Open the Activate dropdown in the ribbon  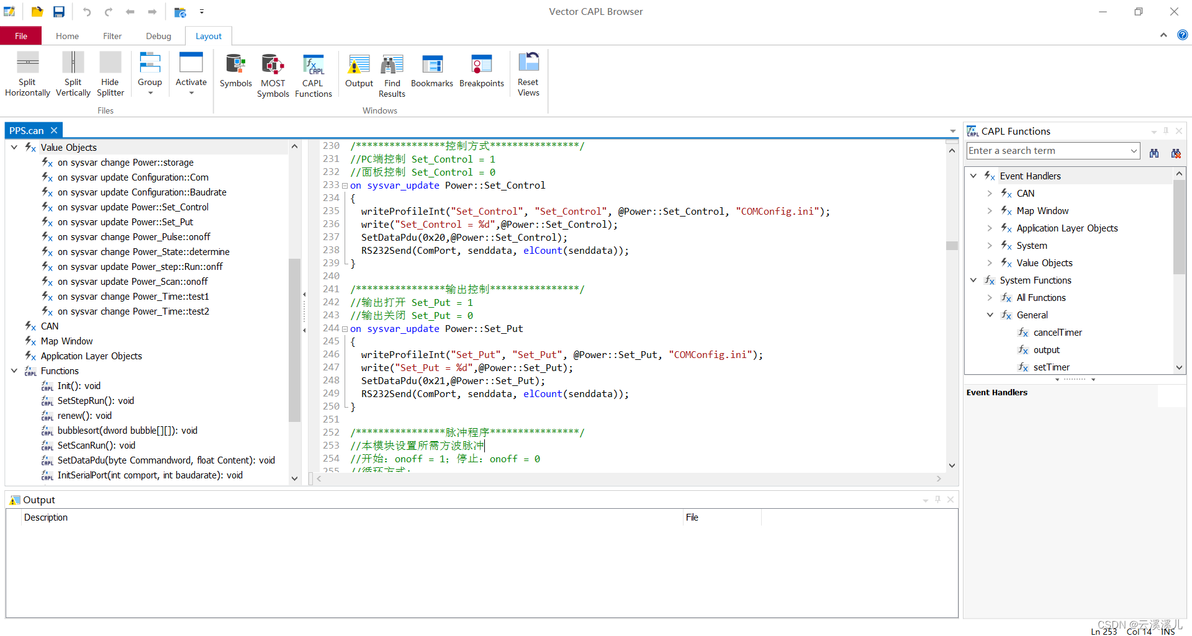tap(191, 73)
